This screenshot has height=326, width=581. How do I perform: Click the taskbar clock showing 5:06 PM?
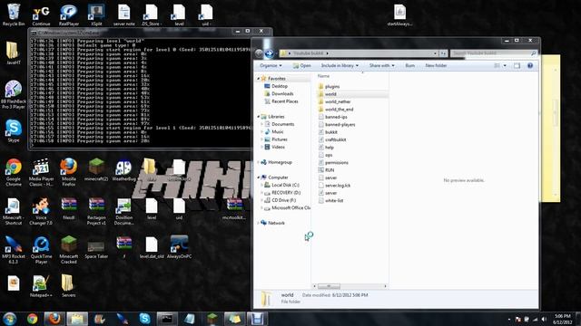[562, 319]
